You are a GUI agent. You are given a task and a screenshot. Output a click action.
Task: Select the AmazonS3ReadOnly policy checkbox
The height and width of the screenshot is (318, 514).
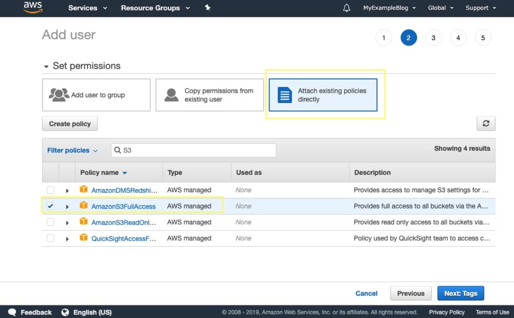point(50,222)
